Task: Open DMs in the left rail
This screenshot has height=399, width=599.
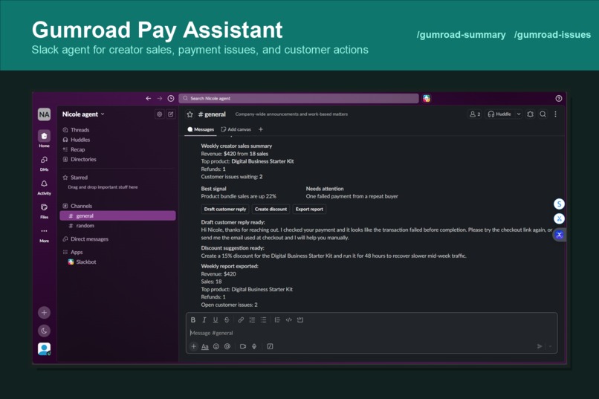Action: (44, 163)
